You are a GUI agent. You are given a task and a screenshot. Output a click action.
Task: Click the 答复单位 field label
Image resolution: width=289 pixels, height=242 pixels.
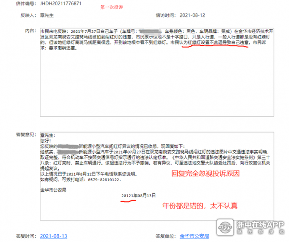[165, 236]
